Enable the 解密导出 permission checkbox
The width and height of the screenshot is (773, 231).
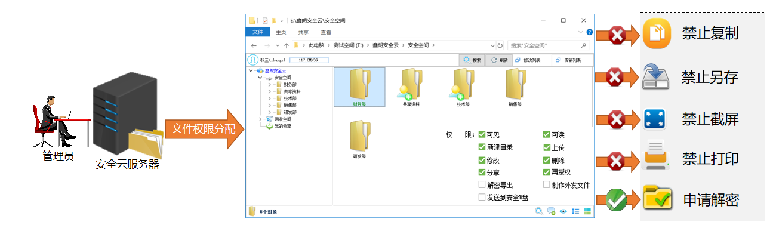(482, 185)
